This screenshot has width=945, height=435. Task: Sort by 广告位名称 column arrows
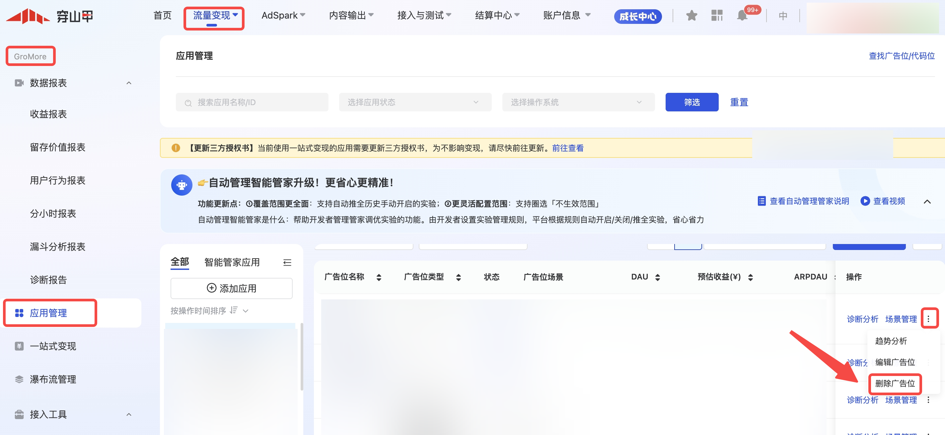point(379,278)
